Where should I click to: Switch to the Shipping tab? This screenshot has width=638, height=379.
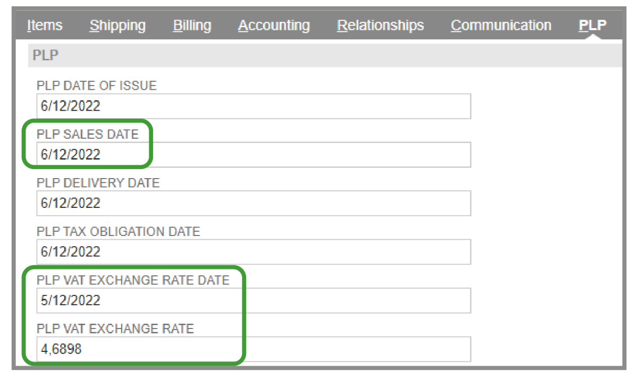(117, 26)
